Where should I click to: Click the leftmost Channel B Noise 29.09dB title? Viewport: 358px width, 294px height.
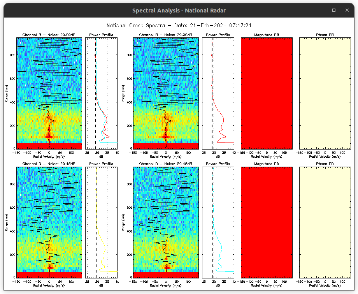tap(49, 35)
